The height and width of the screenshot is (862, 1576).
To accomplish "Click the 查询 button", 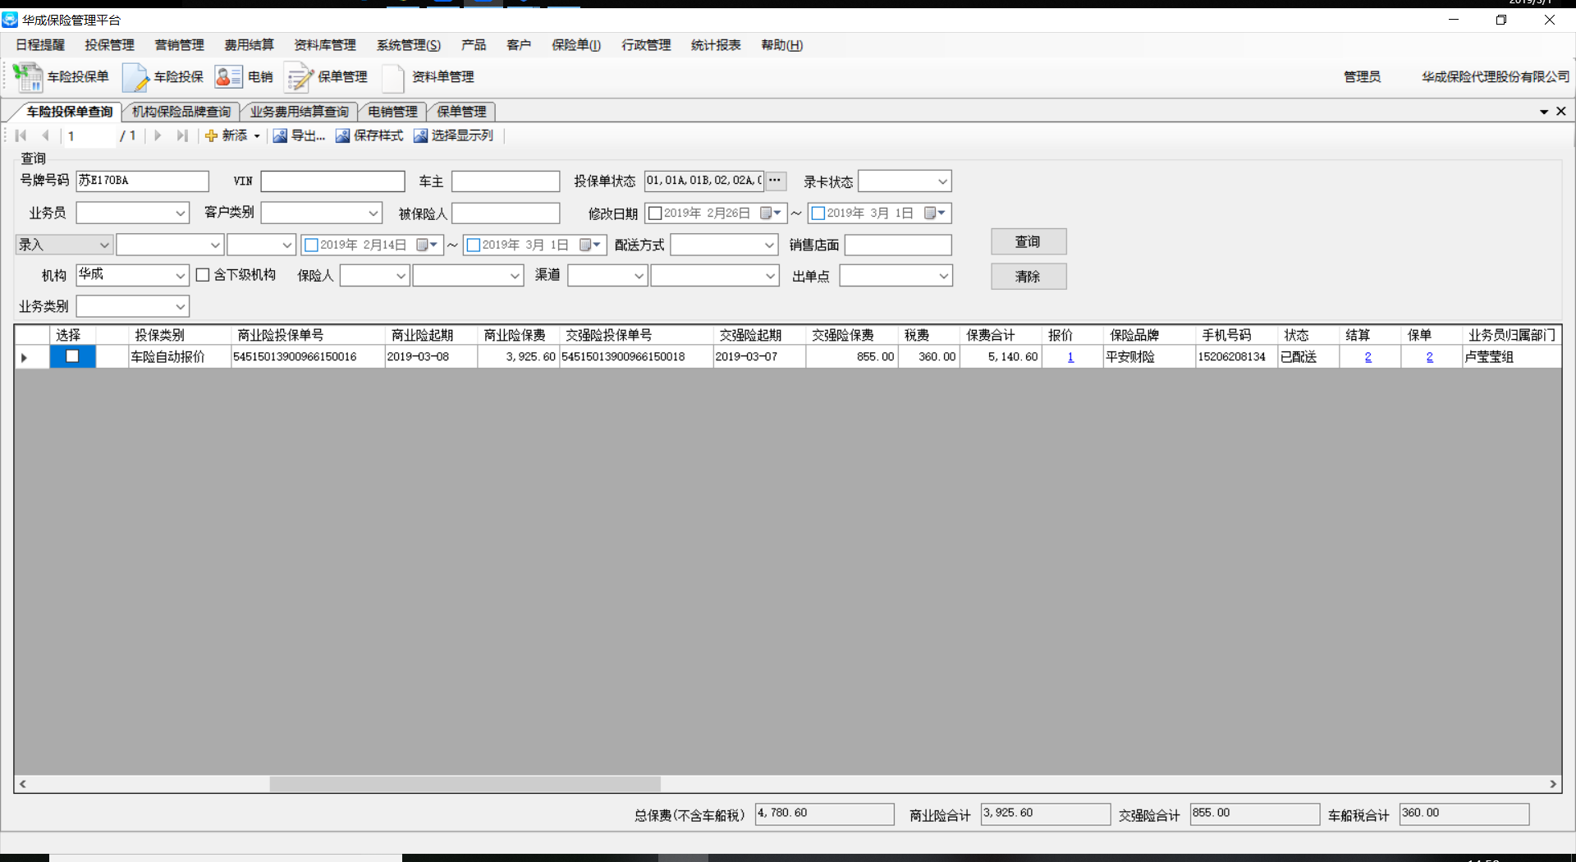I will (x=1028, y=241).
